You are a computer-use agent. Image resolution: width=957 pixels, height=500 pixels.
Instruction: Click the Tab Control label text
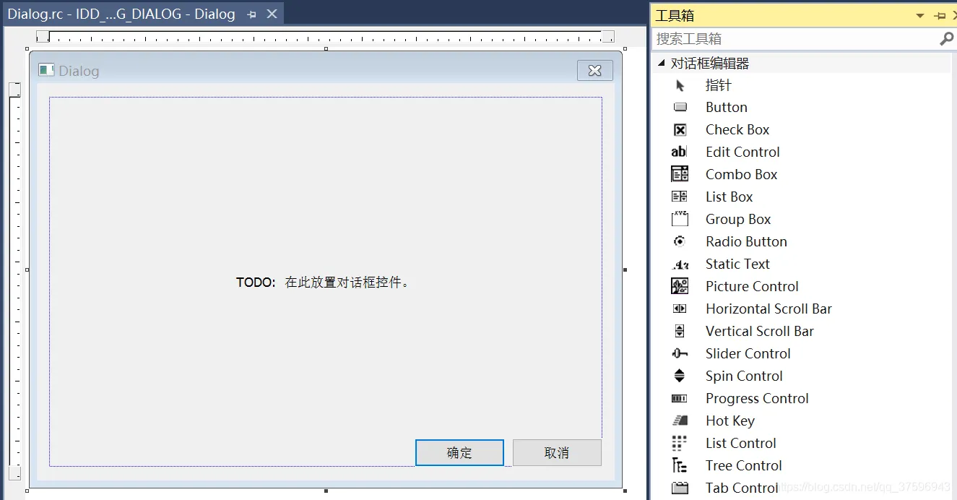pyautogui.click(x=742, y=488)
